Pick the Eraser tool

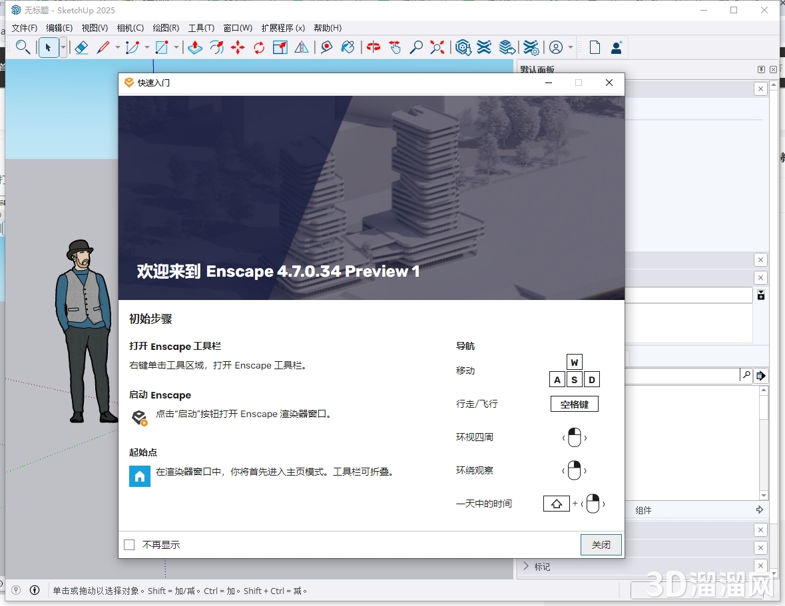(x=81, y=47)
